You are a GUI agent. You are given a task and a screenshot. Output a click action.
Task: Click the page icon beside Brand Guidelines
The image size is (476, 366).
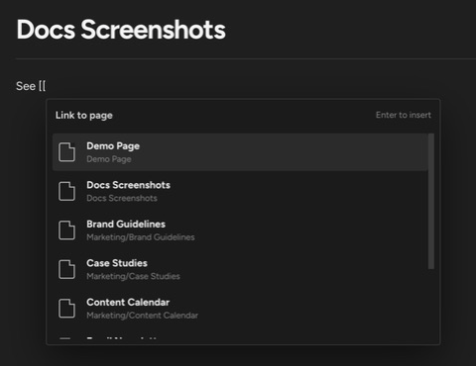click(x=66, y=230)
